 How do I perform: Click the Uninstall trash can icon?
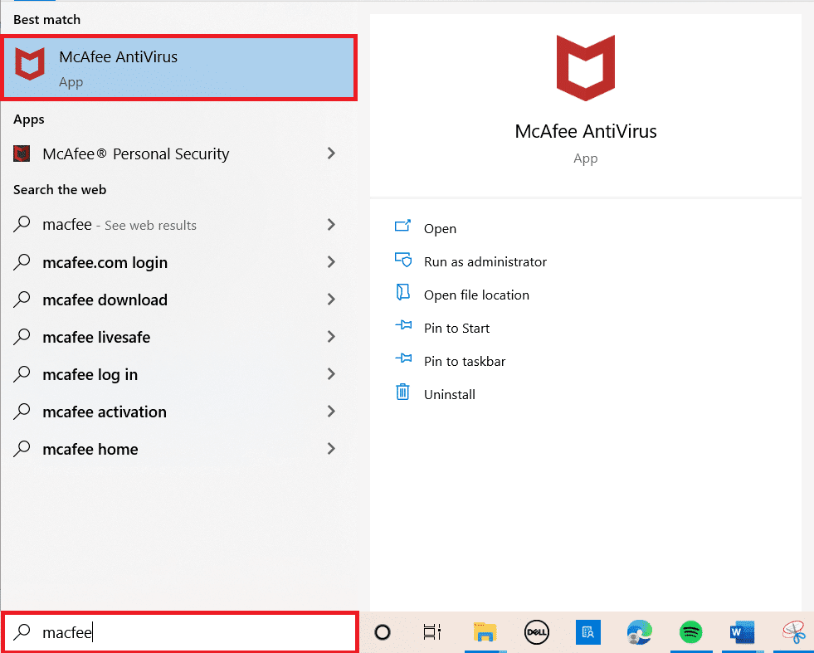tap(403, 393)
